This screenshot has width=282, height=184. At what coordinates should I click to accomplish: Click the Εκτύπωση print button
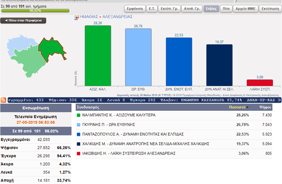coord(269,8)
